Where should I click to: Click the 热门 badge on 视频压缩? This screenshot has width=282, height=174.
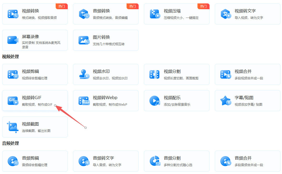[x=203, y=6]
